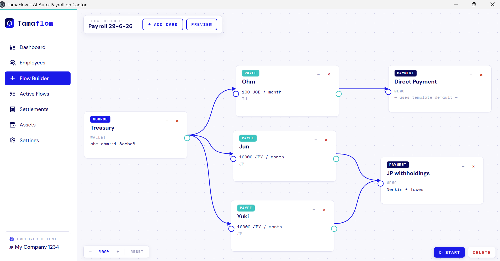Viewport: 500px width, 261px height.
Task: Click the Dashboard grid icon
Action: tap(13, 47)
